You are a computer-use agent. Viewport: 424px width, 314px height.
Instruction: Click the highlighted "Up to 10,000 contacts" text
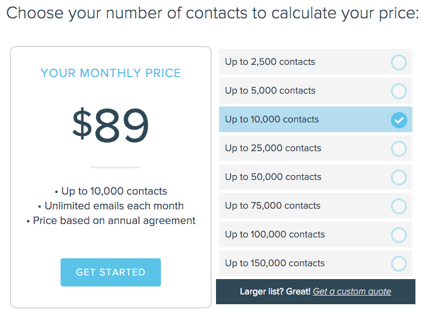[x=272, y=119]
